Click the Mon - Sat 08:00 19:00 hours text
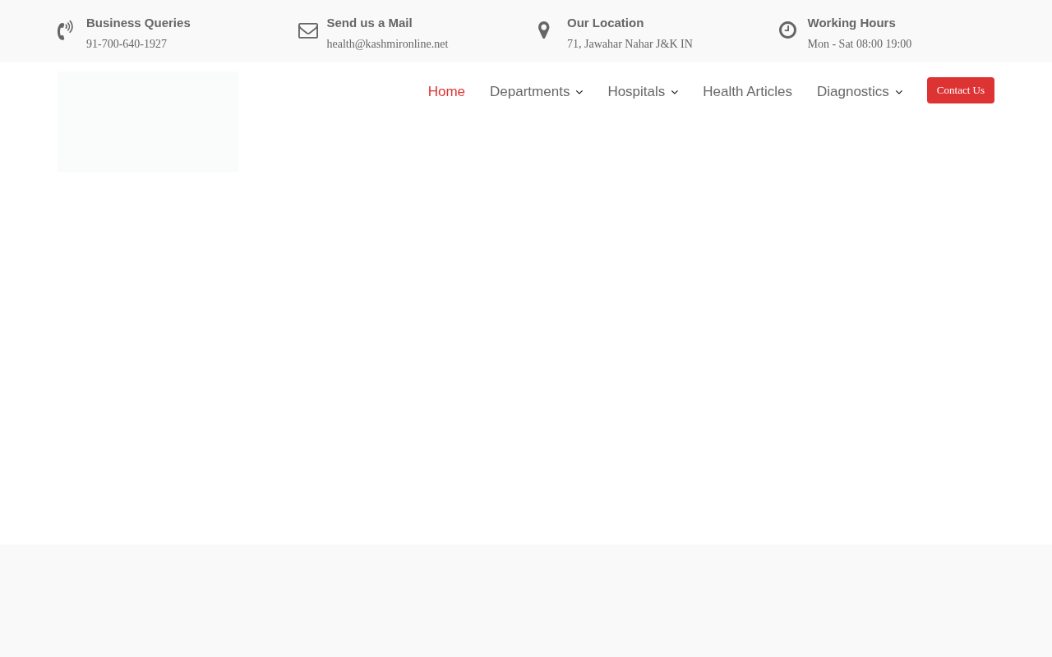The image size is (1052, 657). coord(859,44)
